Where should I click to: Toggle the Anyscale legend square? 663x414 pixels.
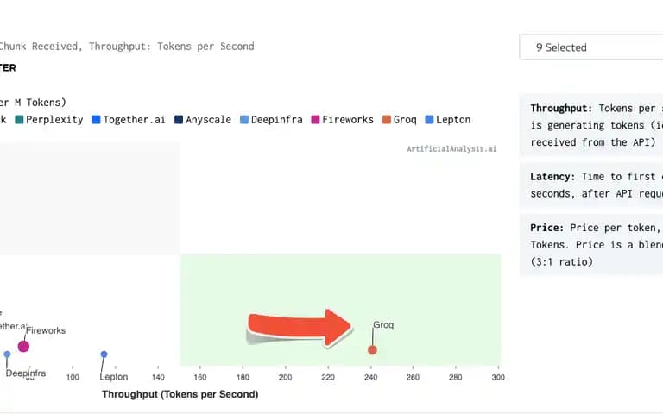coord(179,120)
